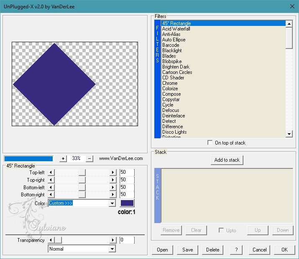Click the stack Up button
The height and width of the screenshot is (259, 299).
point(258,230)
